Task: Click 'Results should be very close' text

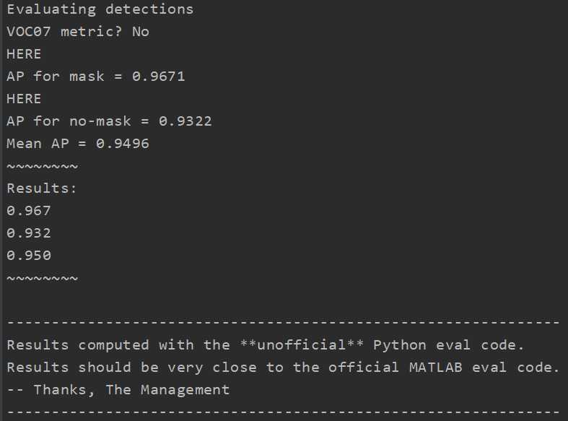Action: point(131,368)
